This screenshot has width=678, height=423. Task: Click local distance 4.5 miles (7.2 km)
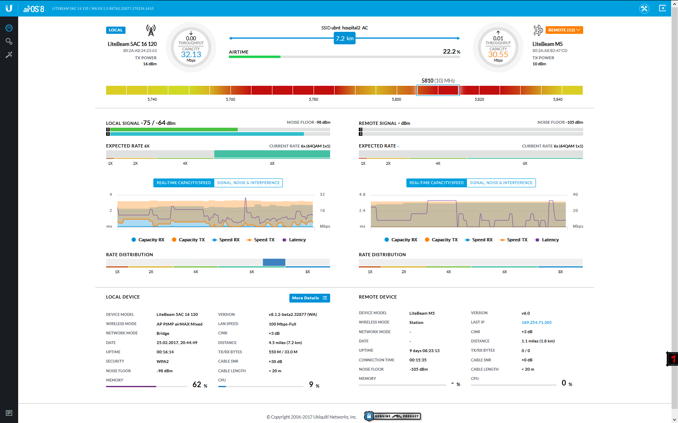(x=285, y=343)
